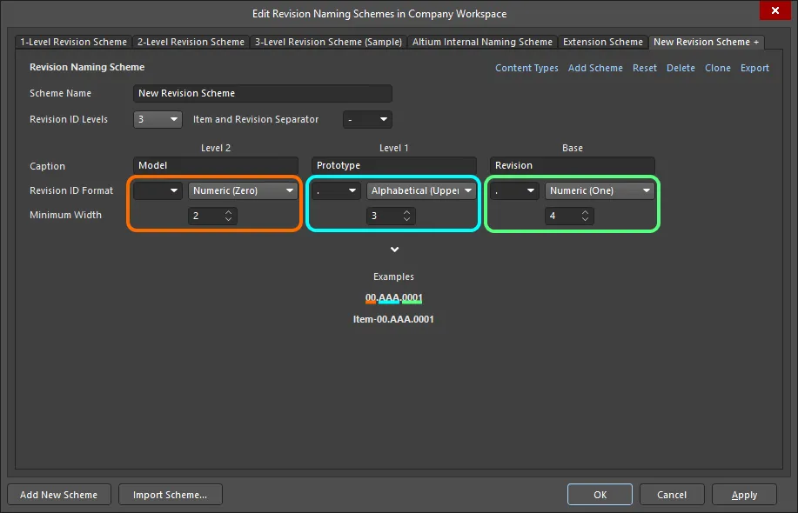Click the Add New Scheme button
Viewport: 798px width, 513px height.
(x=59, y=495)
